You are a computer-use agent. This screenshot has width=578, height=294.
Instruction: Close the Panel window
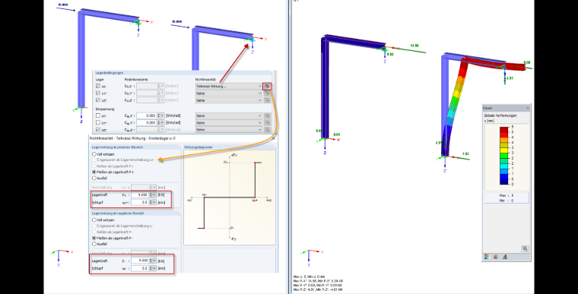[528, 108]
